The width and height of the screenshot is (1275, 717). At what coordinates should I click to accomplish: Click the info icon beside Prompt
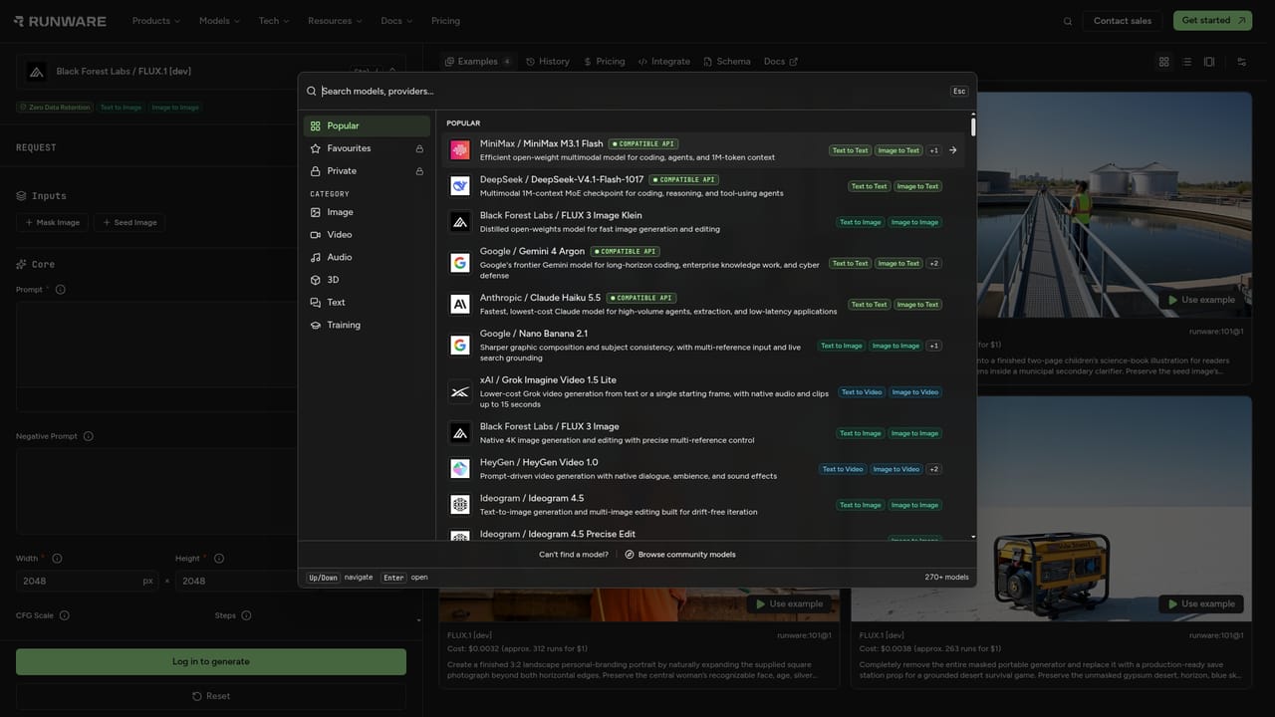point(61,290)
